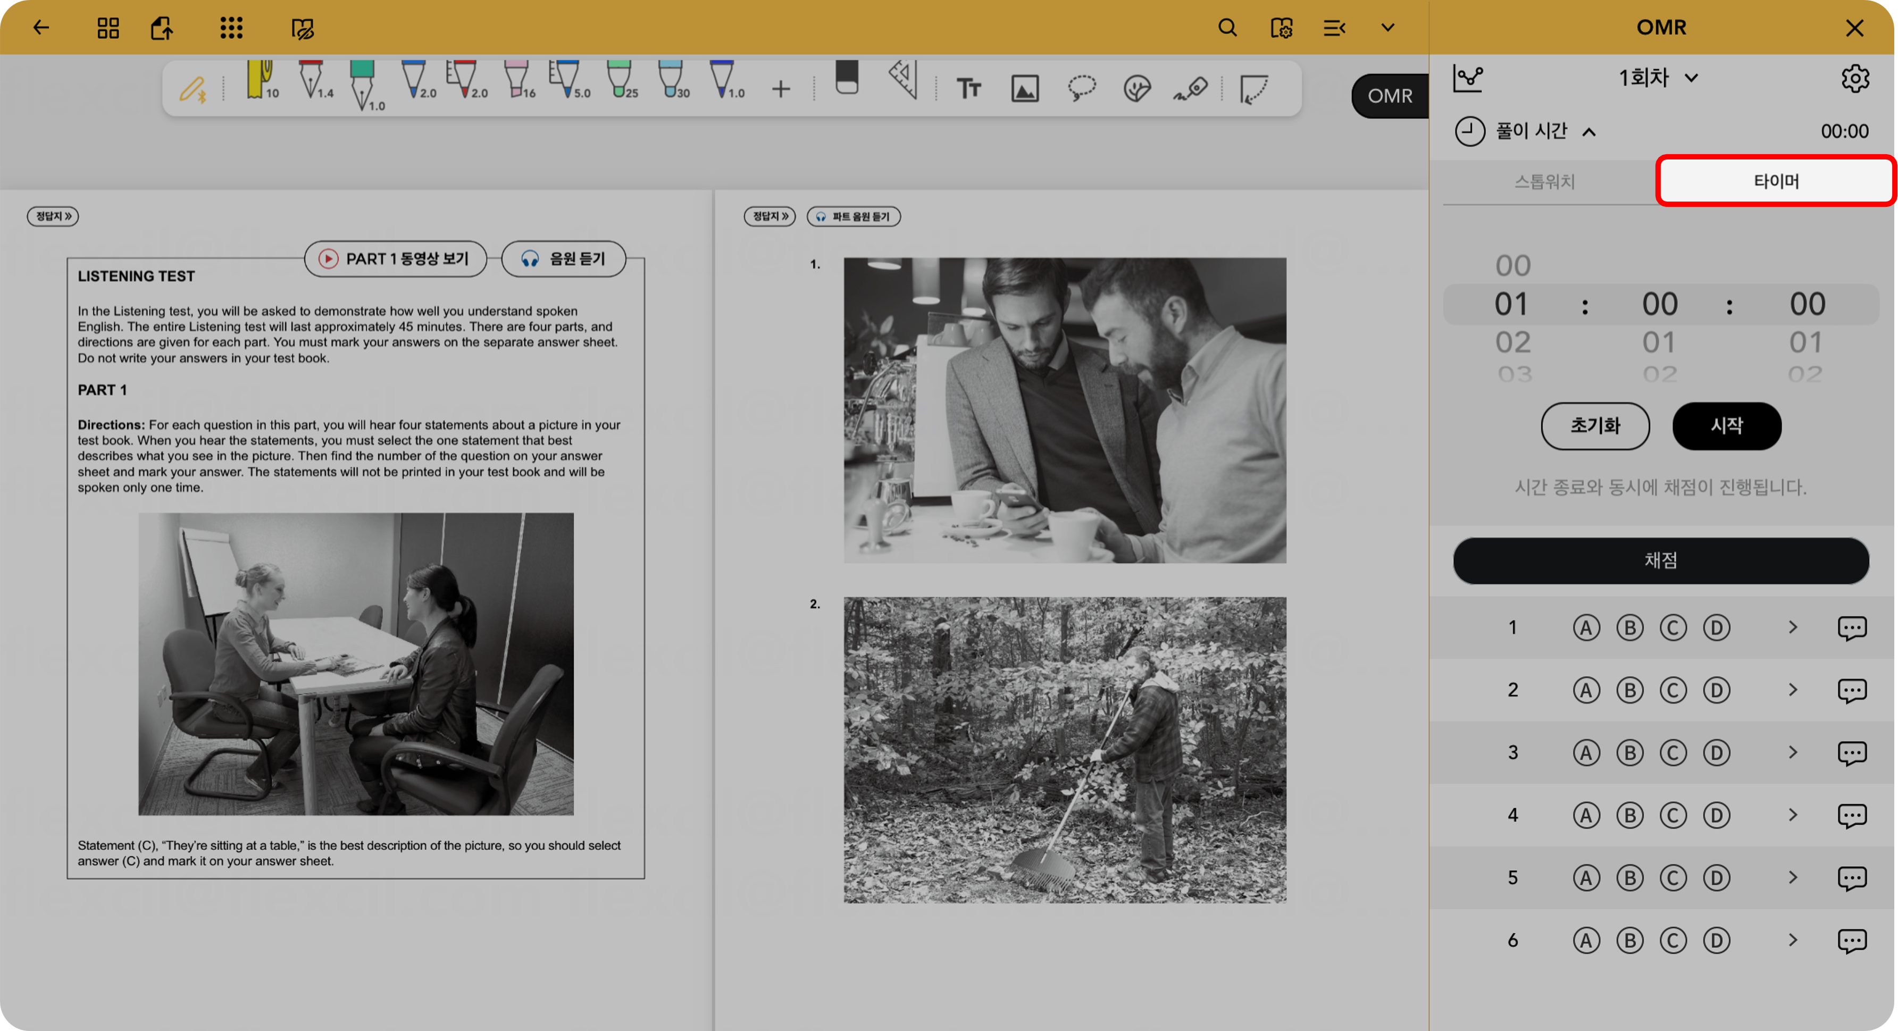
Task: Toggle the OMR panel pill button
Action: coord(1390,96)
